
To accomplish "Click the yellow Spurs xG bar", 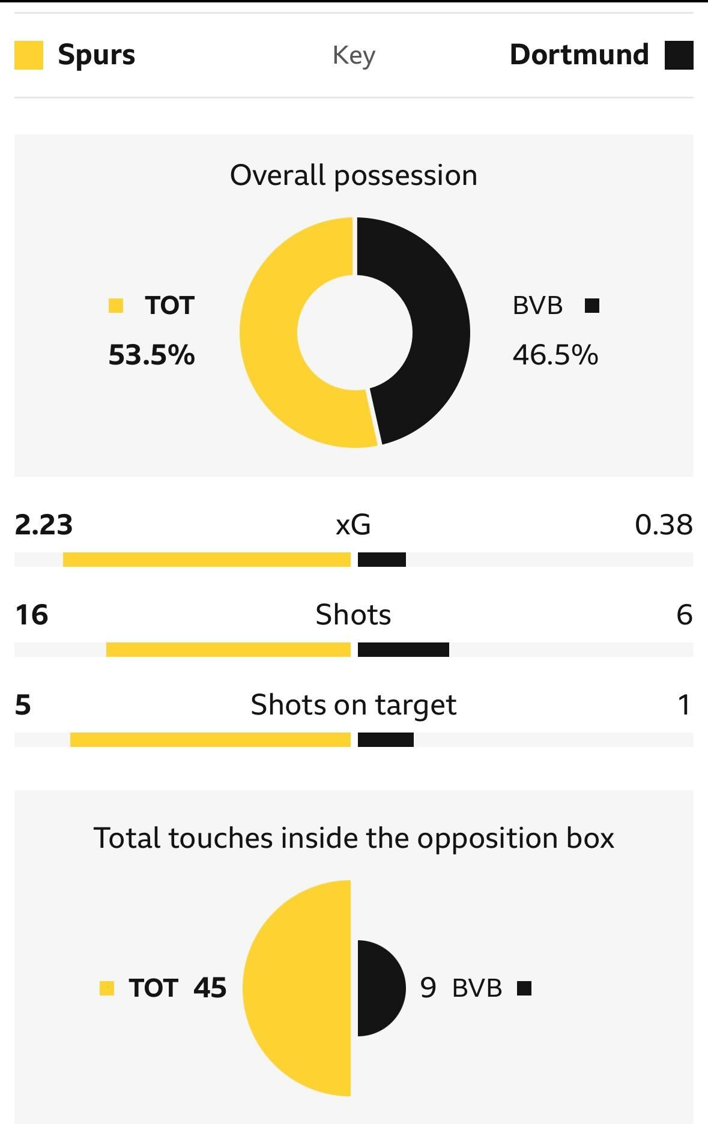I will coord(207,560).
